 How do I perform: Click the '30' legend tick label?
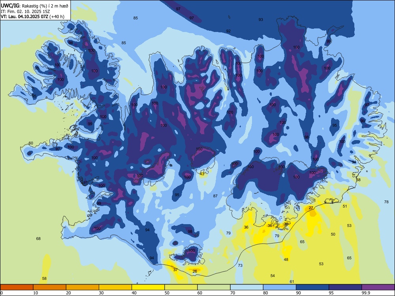point(101,293)
